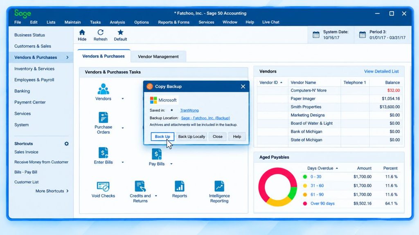This screenshot has height=235, width=419.
Task: Close the Copy Backup dialog
Action: (x=243, y=86)
